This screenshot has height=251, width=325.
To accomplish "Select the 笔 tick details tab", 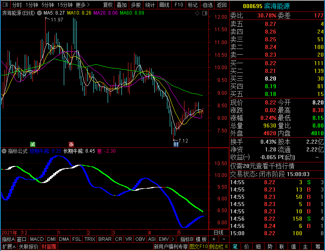I will pyautogui.click(x=235, y=247).
